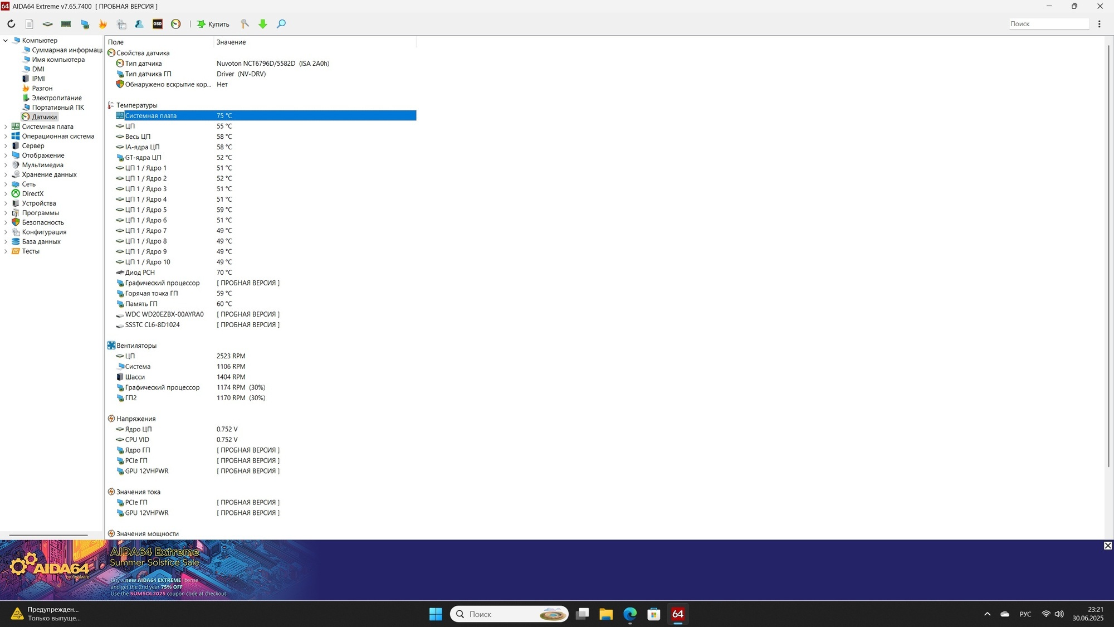Image resolution: width=1114 pixels, height=627 pixels.
Task: Open File Explorer from taskbar
Action: pyautogui.click(x=606, y=614)
